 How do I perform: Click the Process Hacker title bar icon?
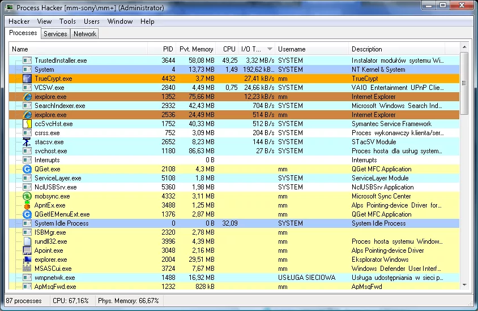(x=10, y=8)
